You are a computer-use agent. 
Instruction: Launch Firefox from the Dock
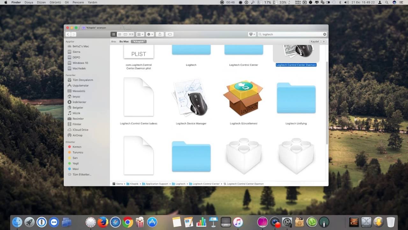(x=103, y=222)
